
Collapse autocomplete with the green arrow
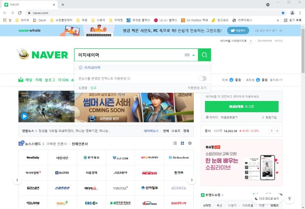tap(193, 55)
